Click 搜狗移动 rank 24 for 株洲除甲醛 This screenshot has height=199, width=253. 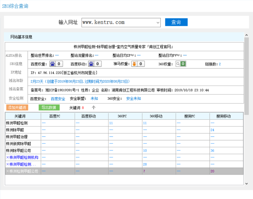pos(212,130)
